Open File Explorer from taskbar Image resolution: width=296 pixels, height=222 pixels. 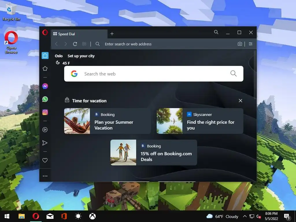click(x=21, y=216)
